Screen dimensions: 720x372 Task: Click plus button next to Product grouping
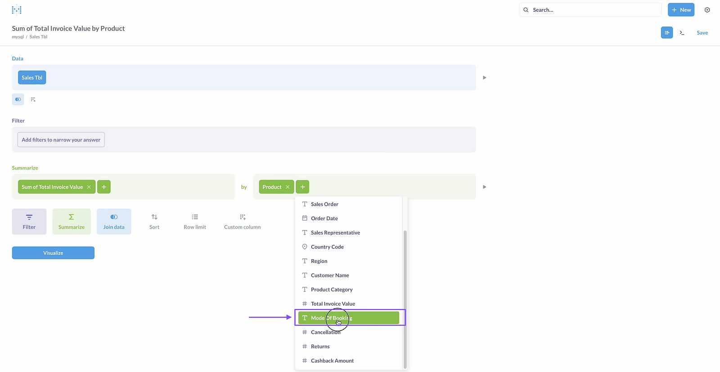pos(302,187)
